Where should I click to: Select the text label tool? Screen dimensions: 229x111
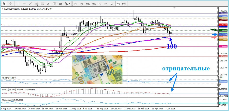point(54,4)
